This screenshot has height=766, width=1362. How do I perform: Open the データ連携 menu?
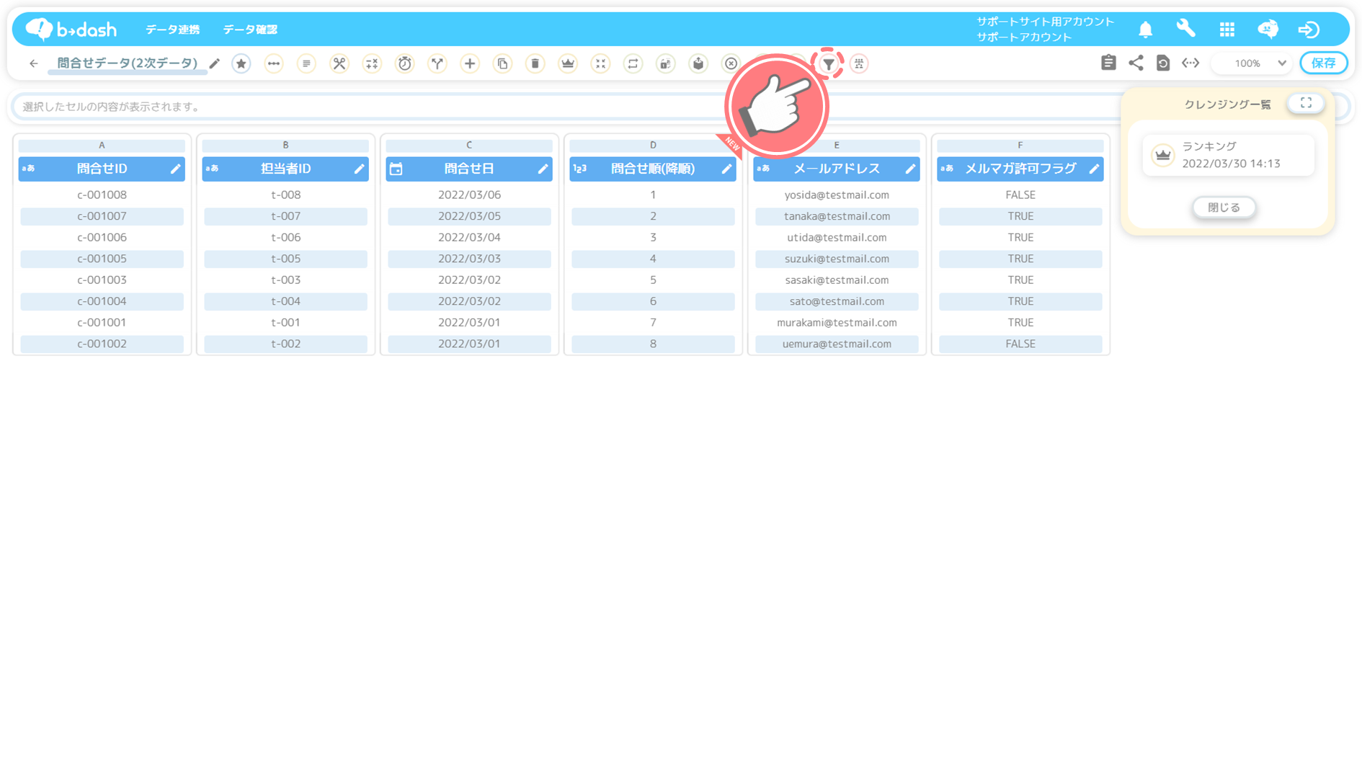tap(173, 30)
